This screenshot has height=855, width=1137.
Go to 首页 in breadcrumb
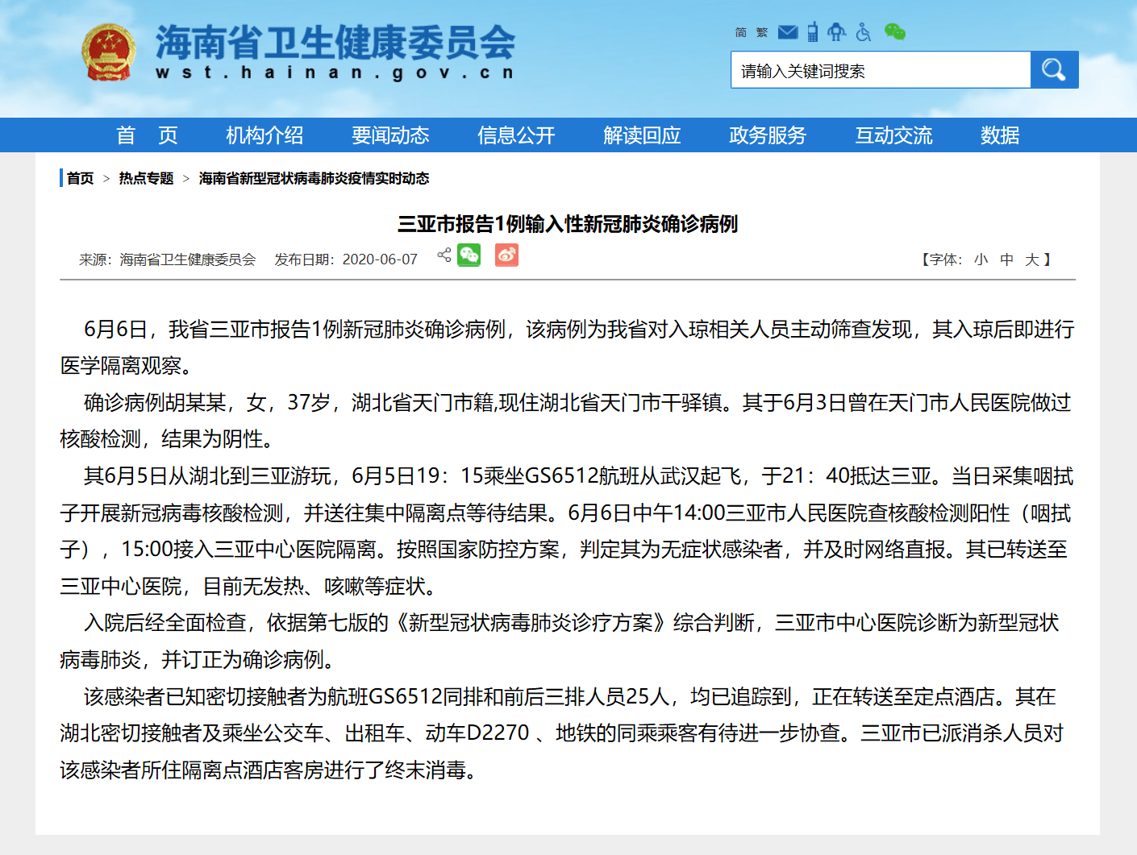point(80,178)
